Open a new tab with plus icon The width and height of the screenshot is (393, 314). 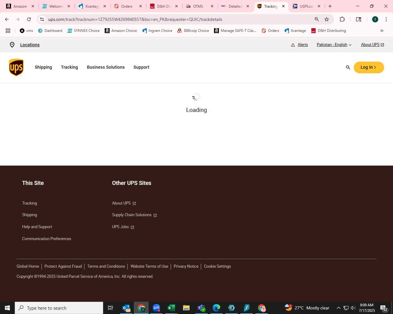[330, 6]
